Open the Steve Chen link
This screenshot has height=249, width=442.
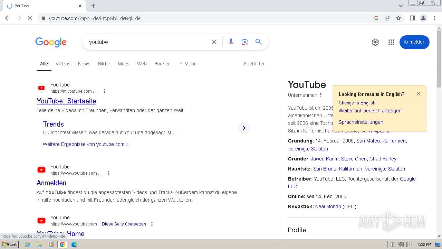point(354,159)
